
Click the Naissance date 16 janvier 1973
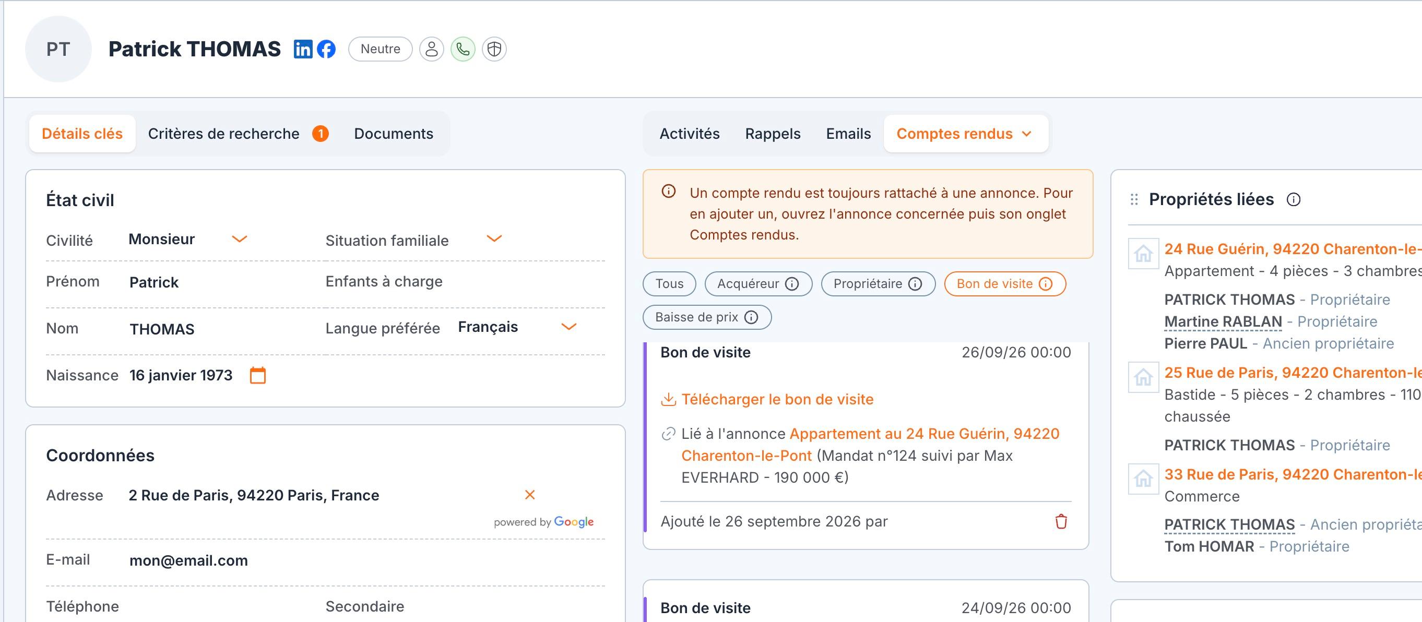181,375
